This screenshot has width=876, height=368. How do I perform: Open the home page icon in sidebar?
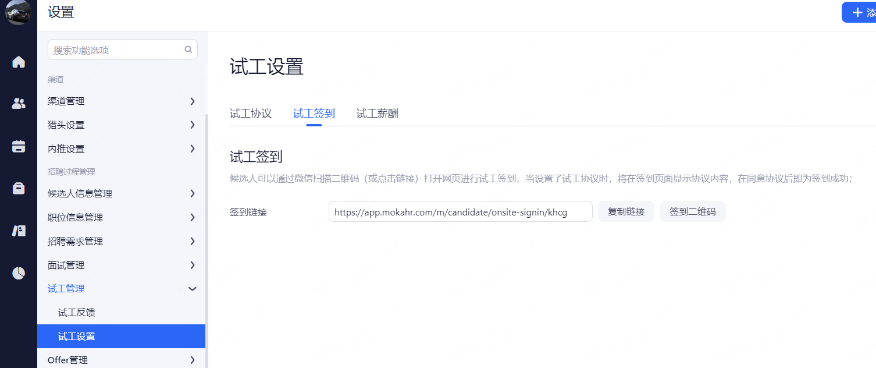19,62
